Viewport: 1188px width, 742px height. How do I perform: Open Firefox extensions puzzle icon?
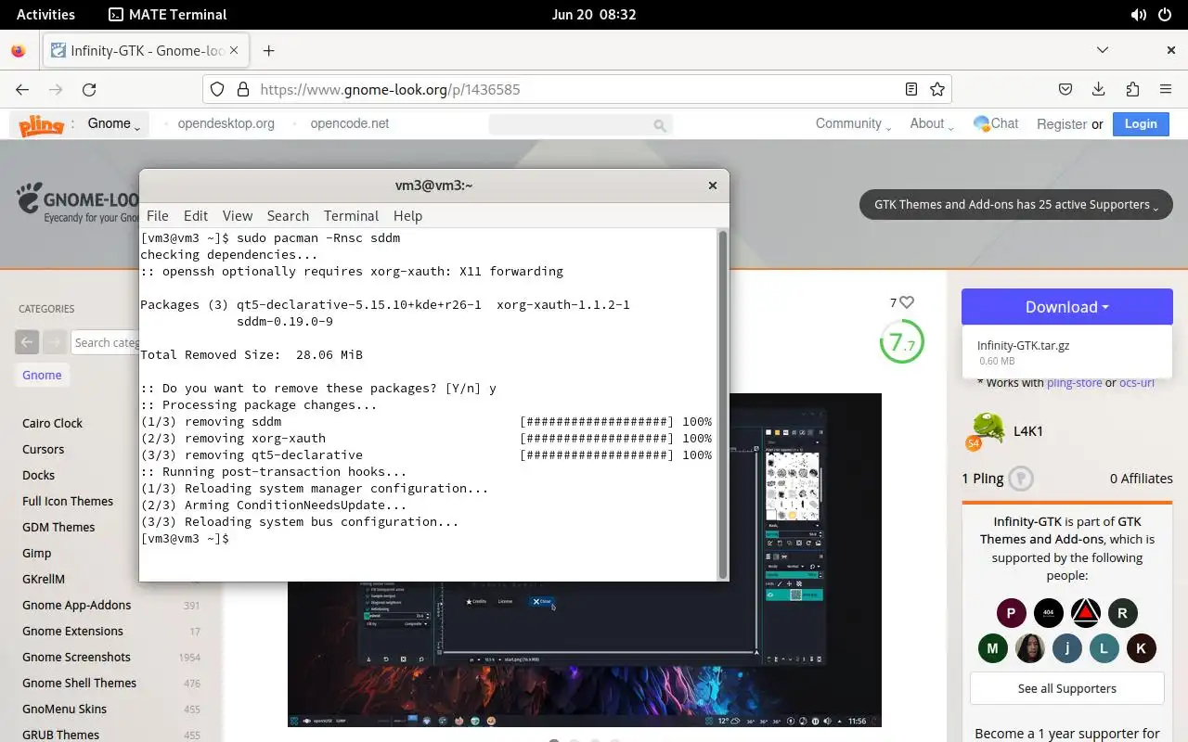click(x=1132, y=90)
